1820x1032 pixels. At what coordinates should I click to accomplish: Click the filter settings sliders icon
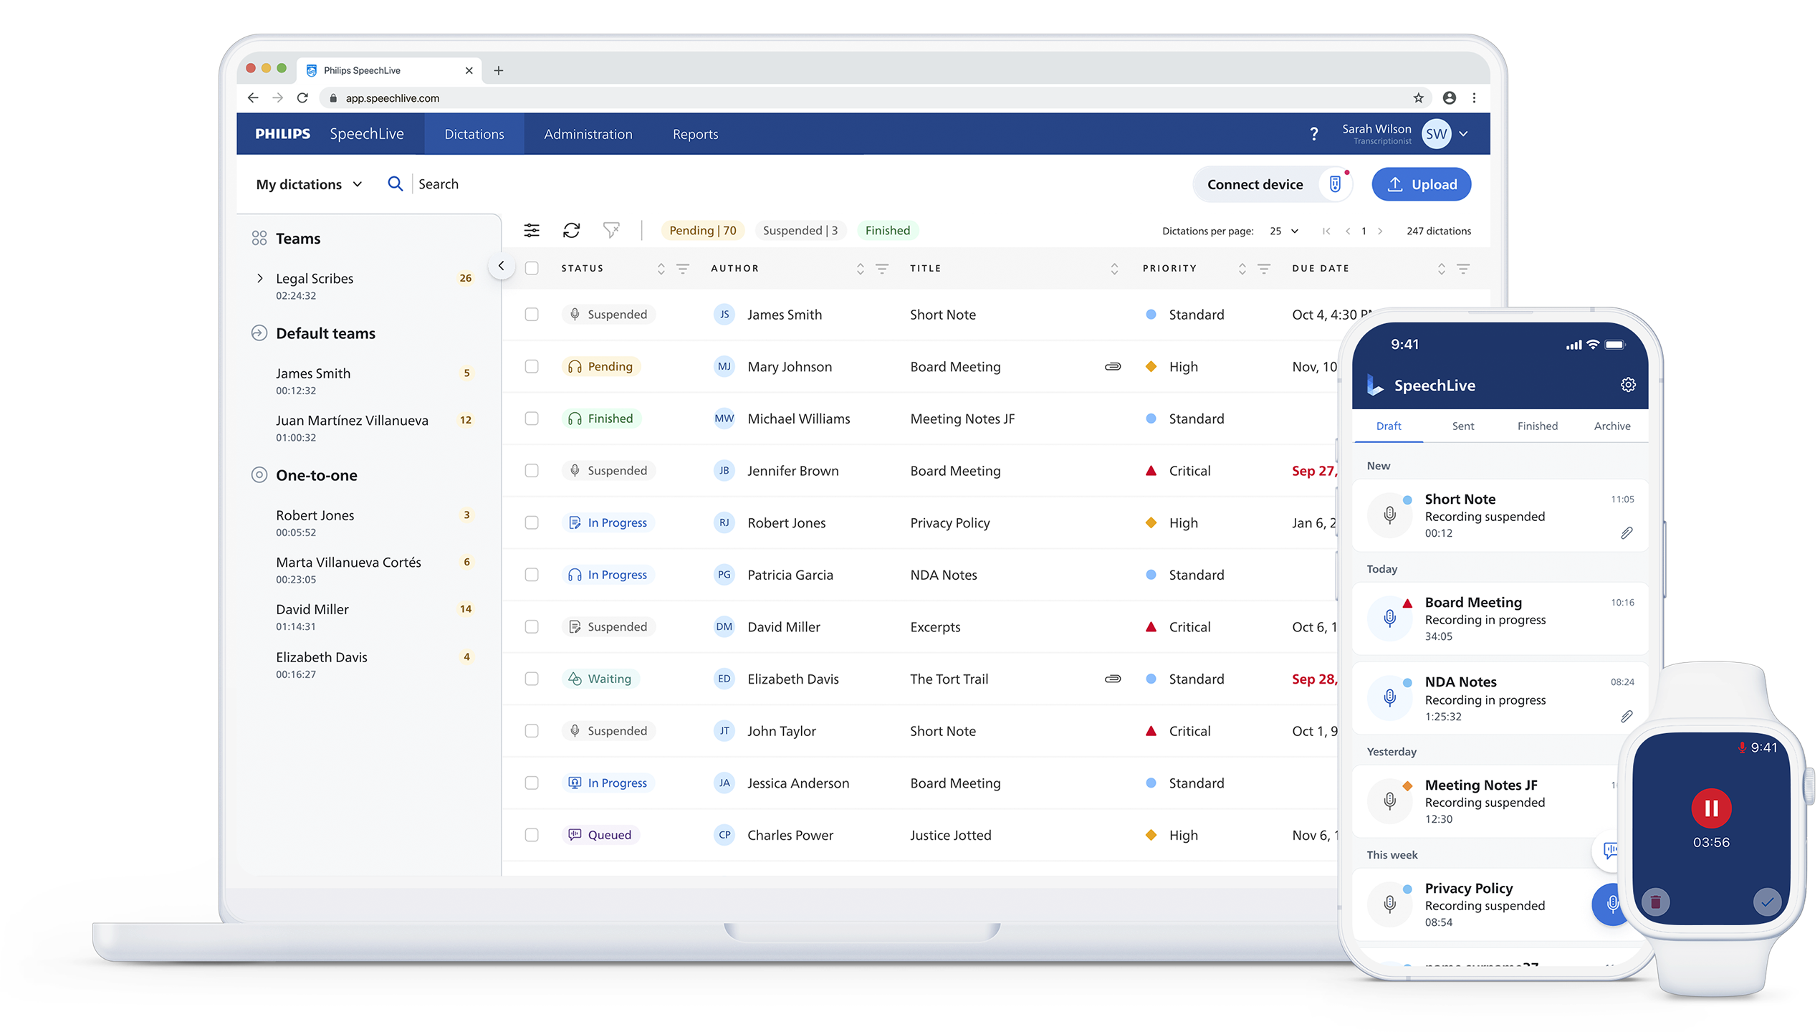[x=532, y=230]
